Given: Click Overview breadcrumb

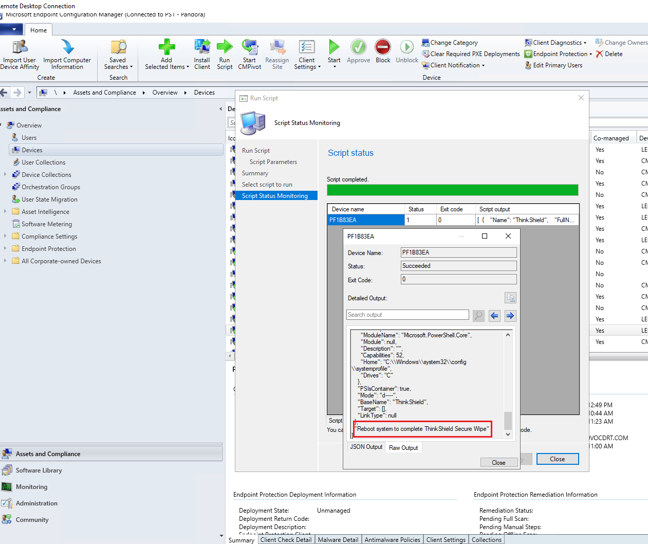Looking at the screenshot, I should (165, 93).
